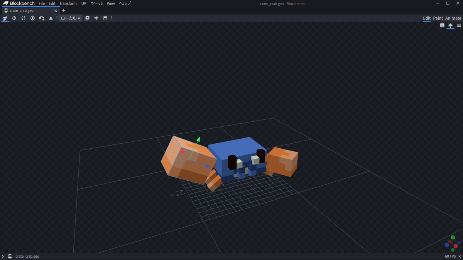Open the viewport hamburger menu
463x260 pixels.
[x=459, y=25]
